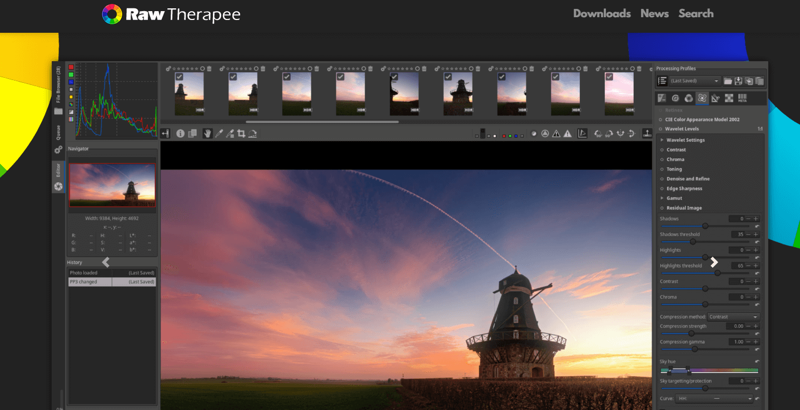This screenshot has width=800, height=410.
Task: Go to the previous carousel screenshot
Action: [106, 262]
